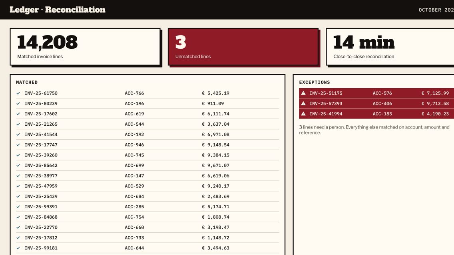The width and height of the screenshot is (454, 255).
Task: Select invoice number INV-25-47959
Action: pyautogui.click(x=41, y=186)
